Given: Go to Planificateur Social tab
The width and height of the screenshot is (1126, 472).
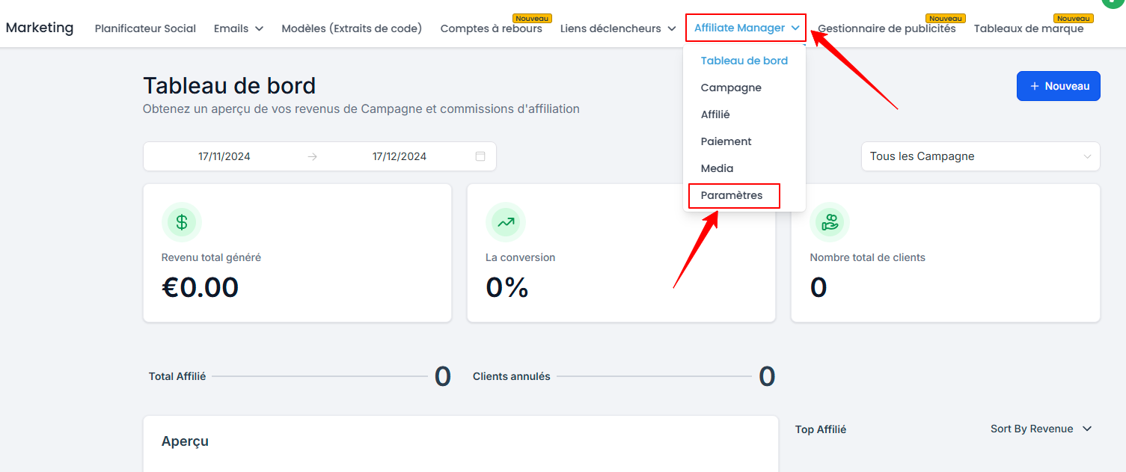Looking at the screenshot, I should coord(145,28).
